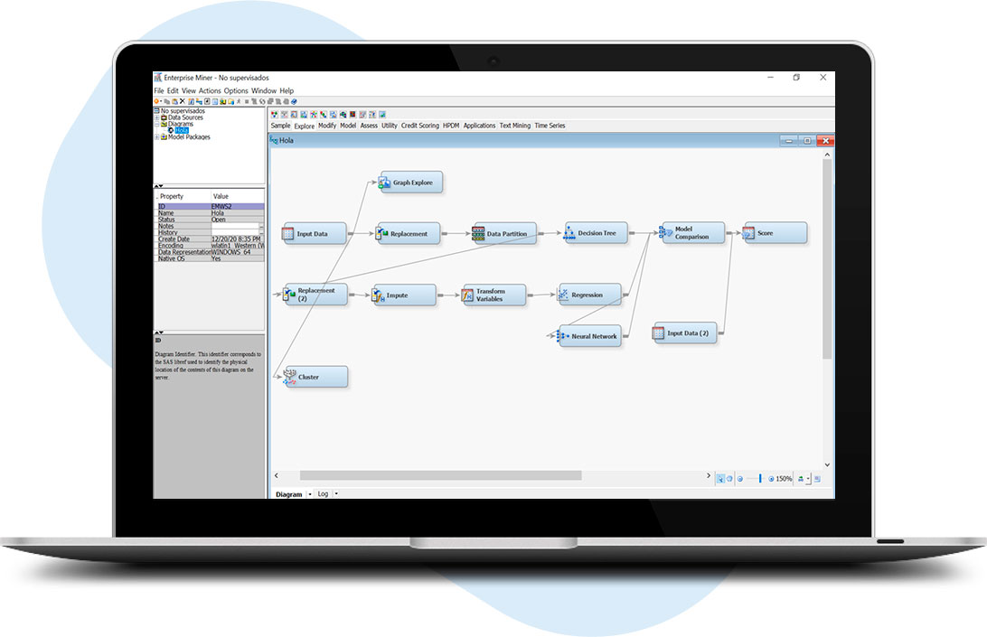Screen dimensions: 987x637
Task: Open the new item dropdown arrow in toolbar
Action: tap(162, 100)
